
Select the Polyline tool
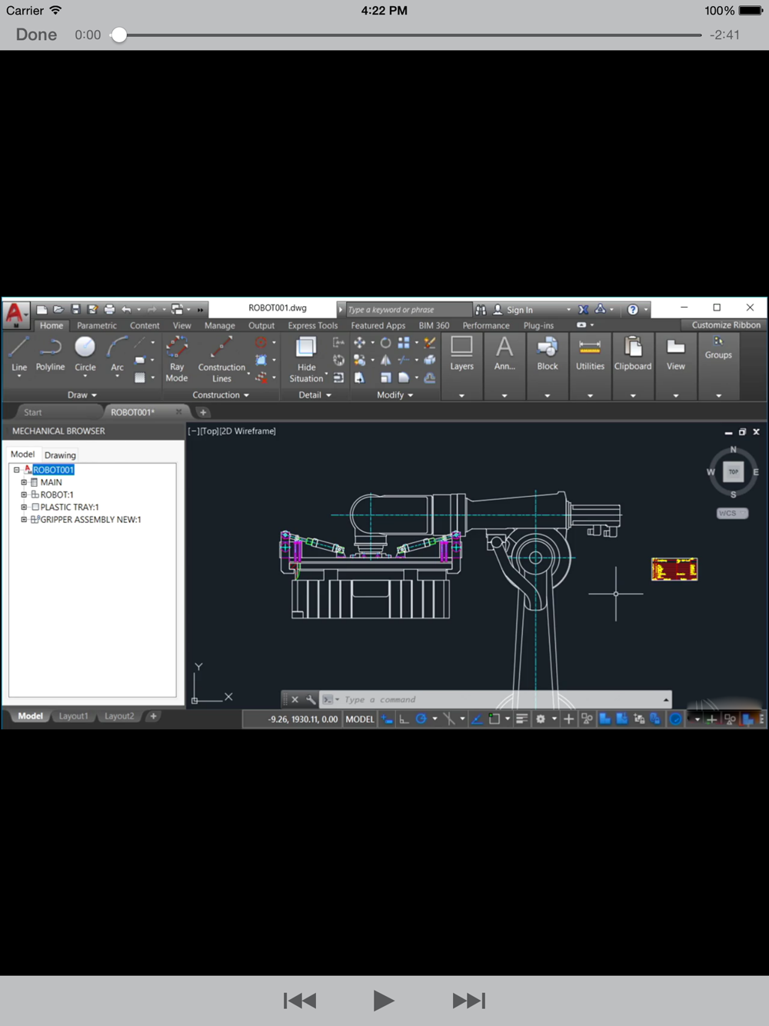point(51,354)
